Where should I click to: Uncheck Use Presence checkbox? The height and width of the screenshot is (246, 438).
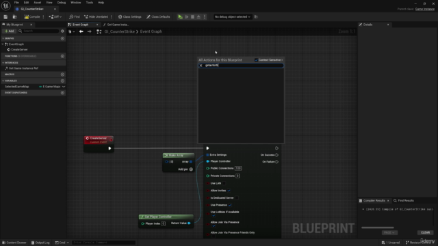pos(230,205)
